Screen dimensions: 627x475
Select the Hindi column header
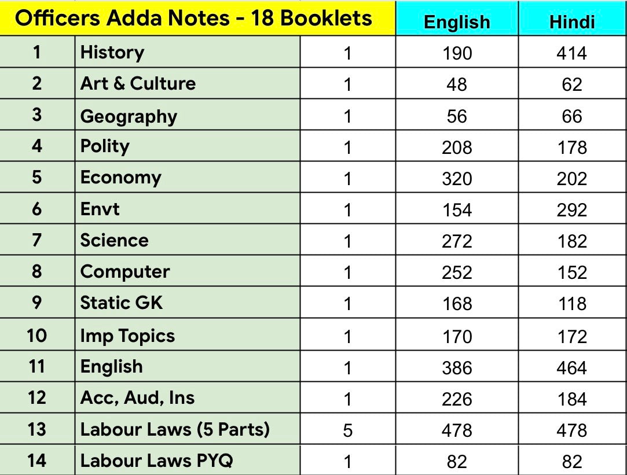coord(571,21)
